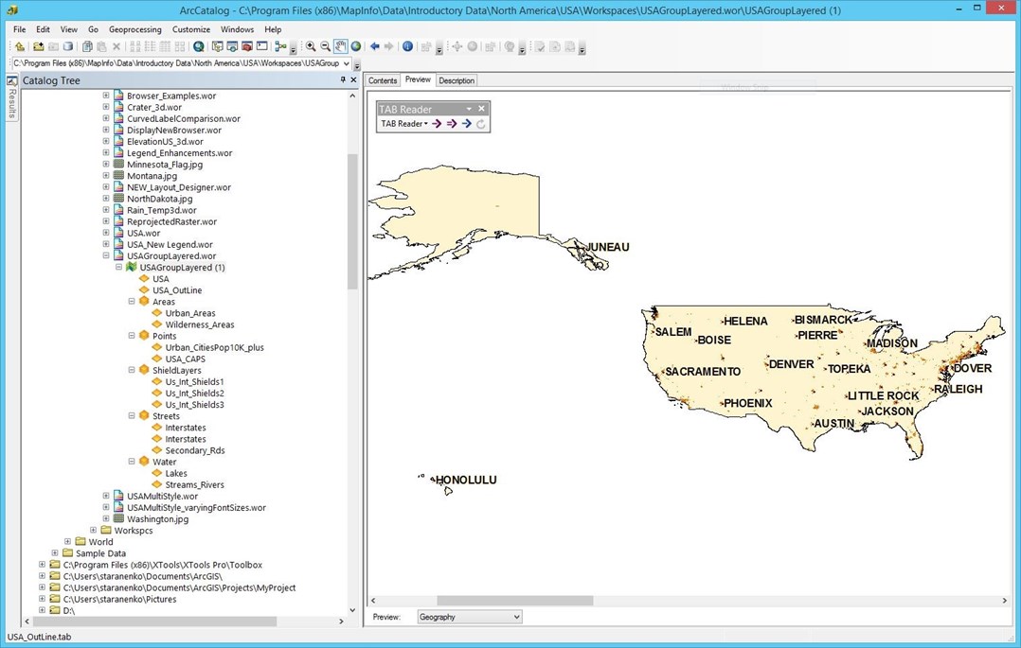Open the Results side tab
Image resolution: width=1021 pixels, height=648 pixels.
tap(11, 97)
